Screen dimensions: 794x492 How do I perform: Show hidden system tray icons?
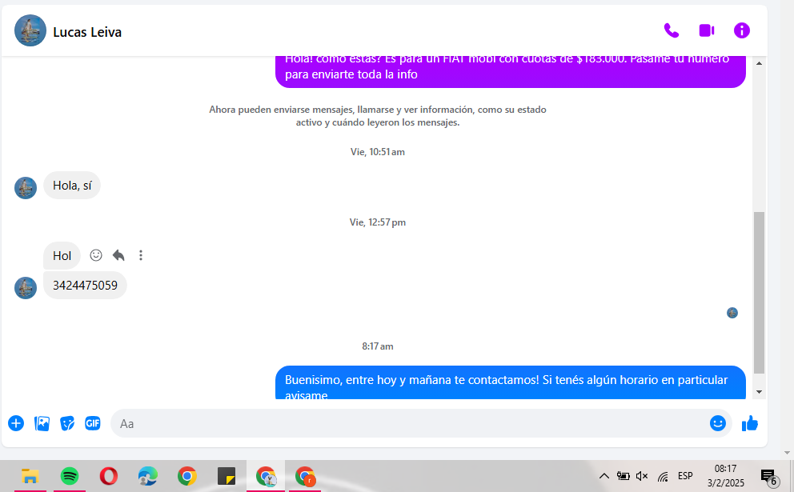pyautogui.click(x=604, y=476)
